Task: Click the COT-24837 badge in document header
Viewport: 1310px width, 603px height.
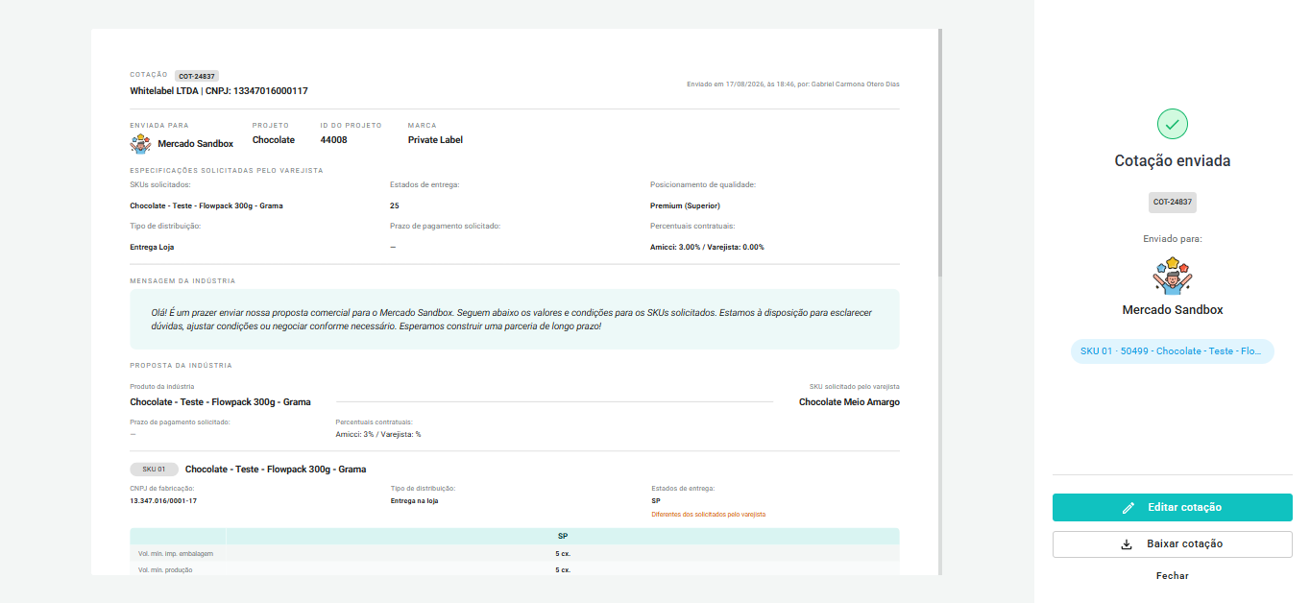Action: [197, 76]
